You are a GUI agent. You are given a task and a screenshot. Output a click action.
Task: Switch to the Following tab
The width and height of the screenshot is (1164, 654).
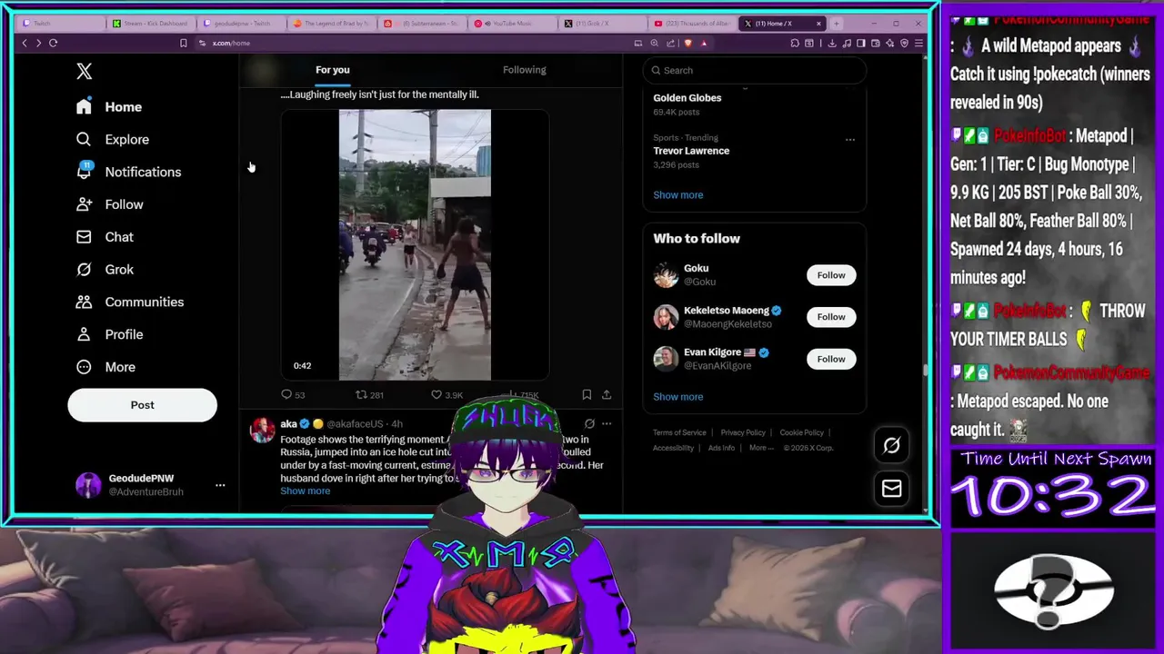coord(525,70)
